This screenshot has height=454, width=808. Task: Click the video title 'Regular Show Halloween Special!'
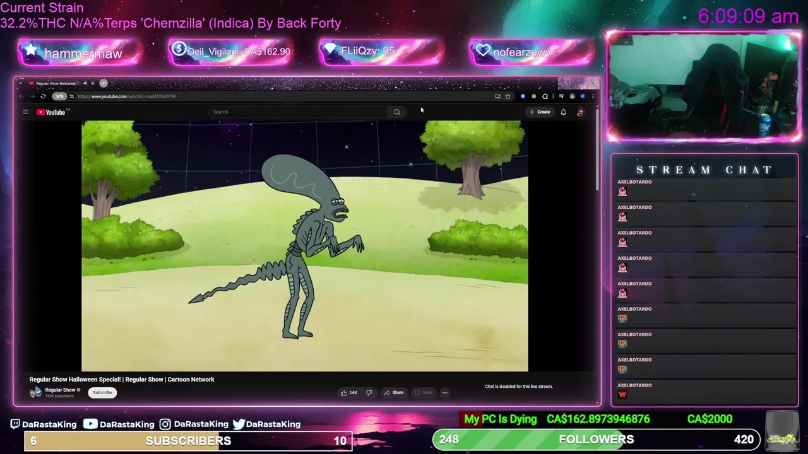122,380
